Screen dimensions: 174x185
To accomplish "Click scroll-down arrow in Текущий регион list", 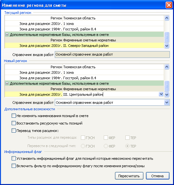I will coord(167,46).
